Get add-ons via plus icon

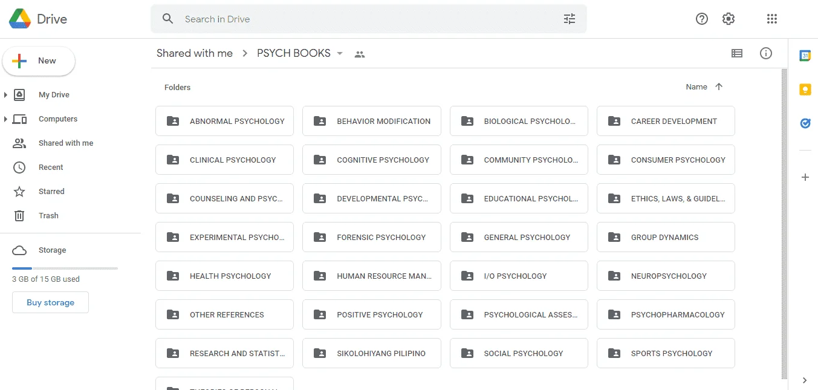click(x=805, y=177)
